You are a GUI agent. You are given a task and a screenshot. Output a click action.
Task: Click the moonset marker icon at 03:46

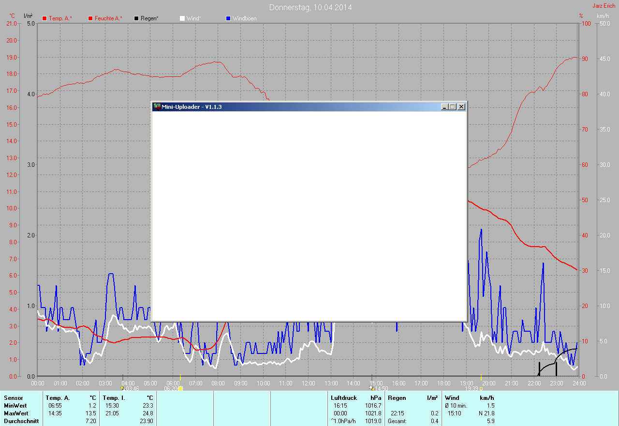click(122, 388)
